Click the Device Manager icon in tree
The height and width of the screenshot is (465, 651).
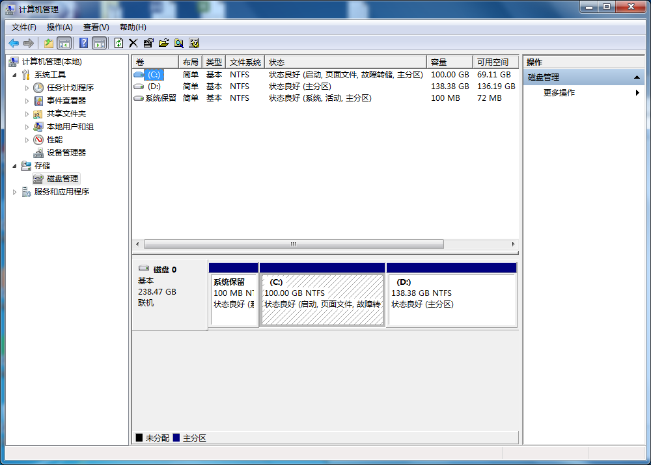pyautogui.click(x=38, y=153)
